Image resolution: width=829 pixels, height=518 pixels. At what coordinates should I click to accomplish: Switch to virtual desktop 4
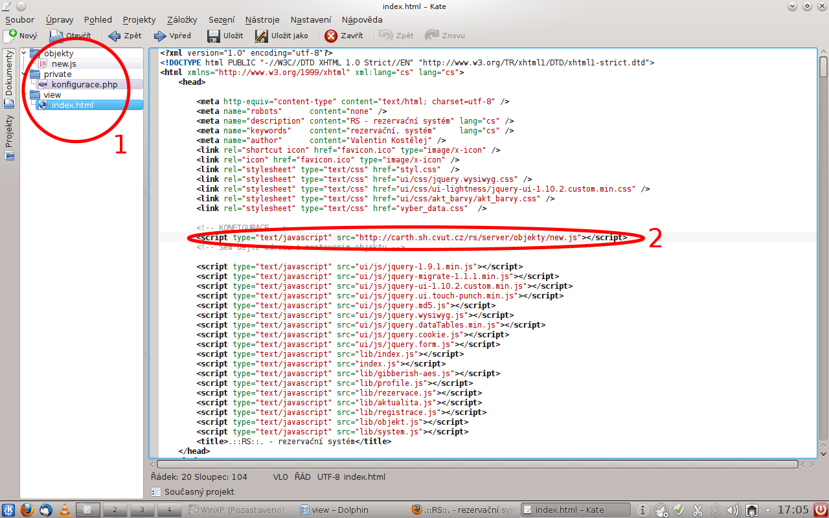pyautogui.click(x=169, y=510)
